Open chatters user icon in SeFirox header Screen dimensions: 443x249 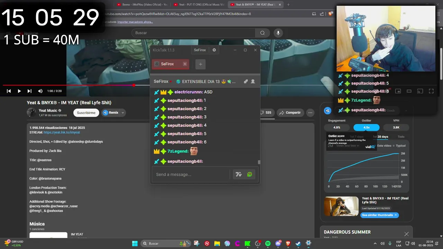pos(253,81)
